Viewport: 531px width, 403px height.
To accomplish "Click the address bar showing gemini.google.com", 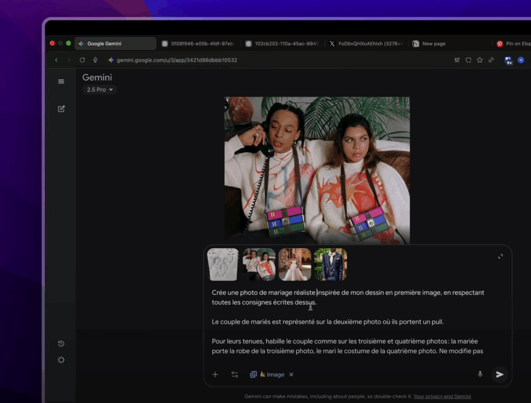I will click(177, 60).
